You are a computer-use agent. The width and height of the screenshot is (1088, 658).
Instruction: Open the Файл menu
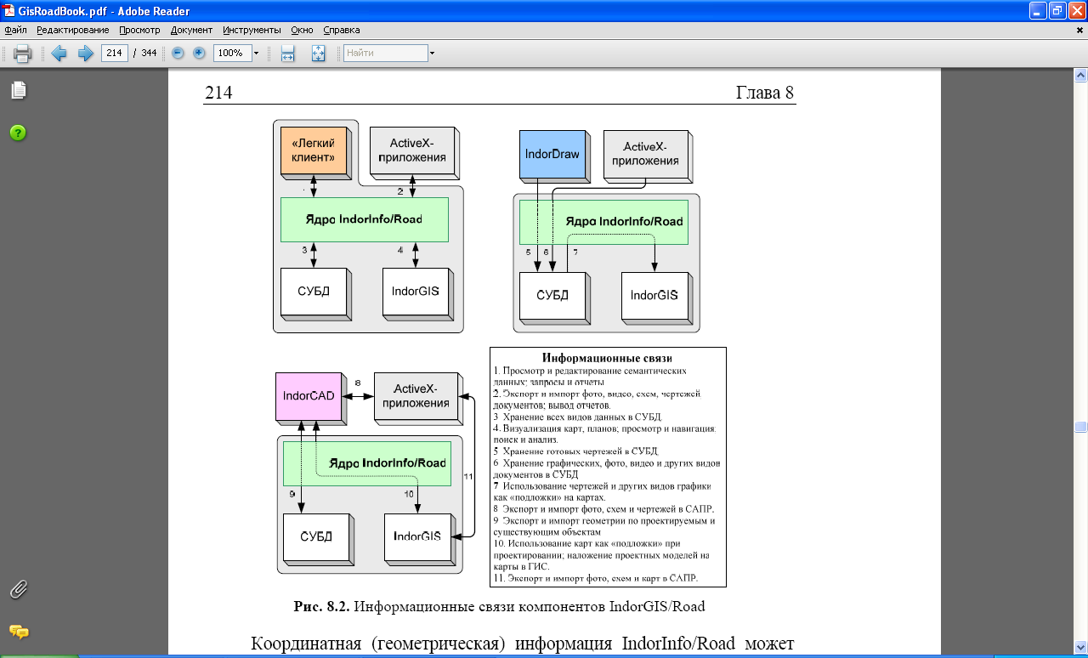click(15, 30)
